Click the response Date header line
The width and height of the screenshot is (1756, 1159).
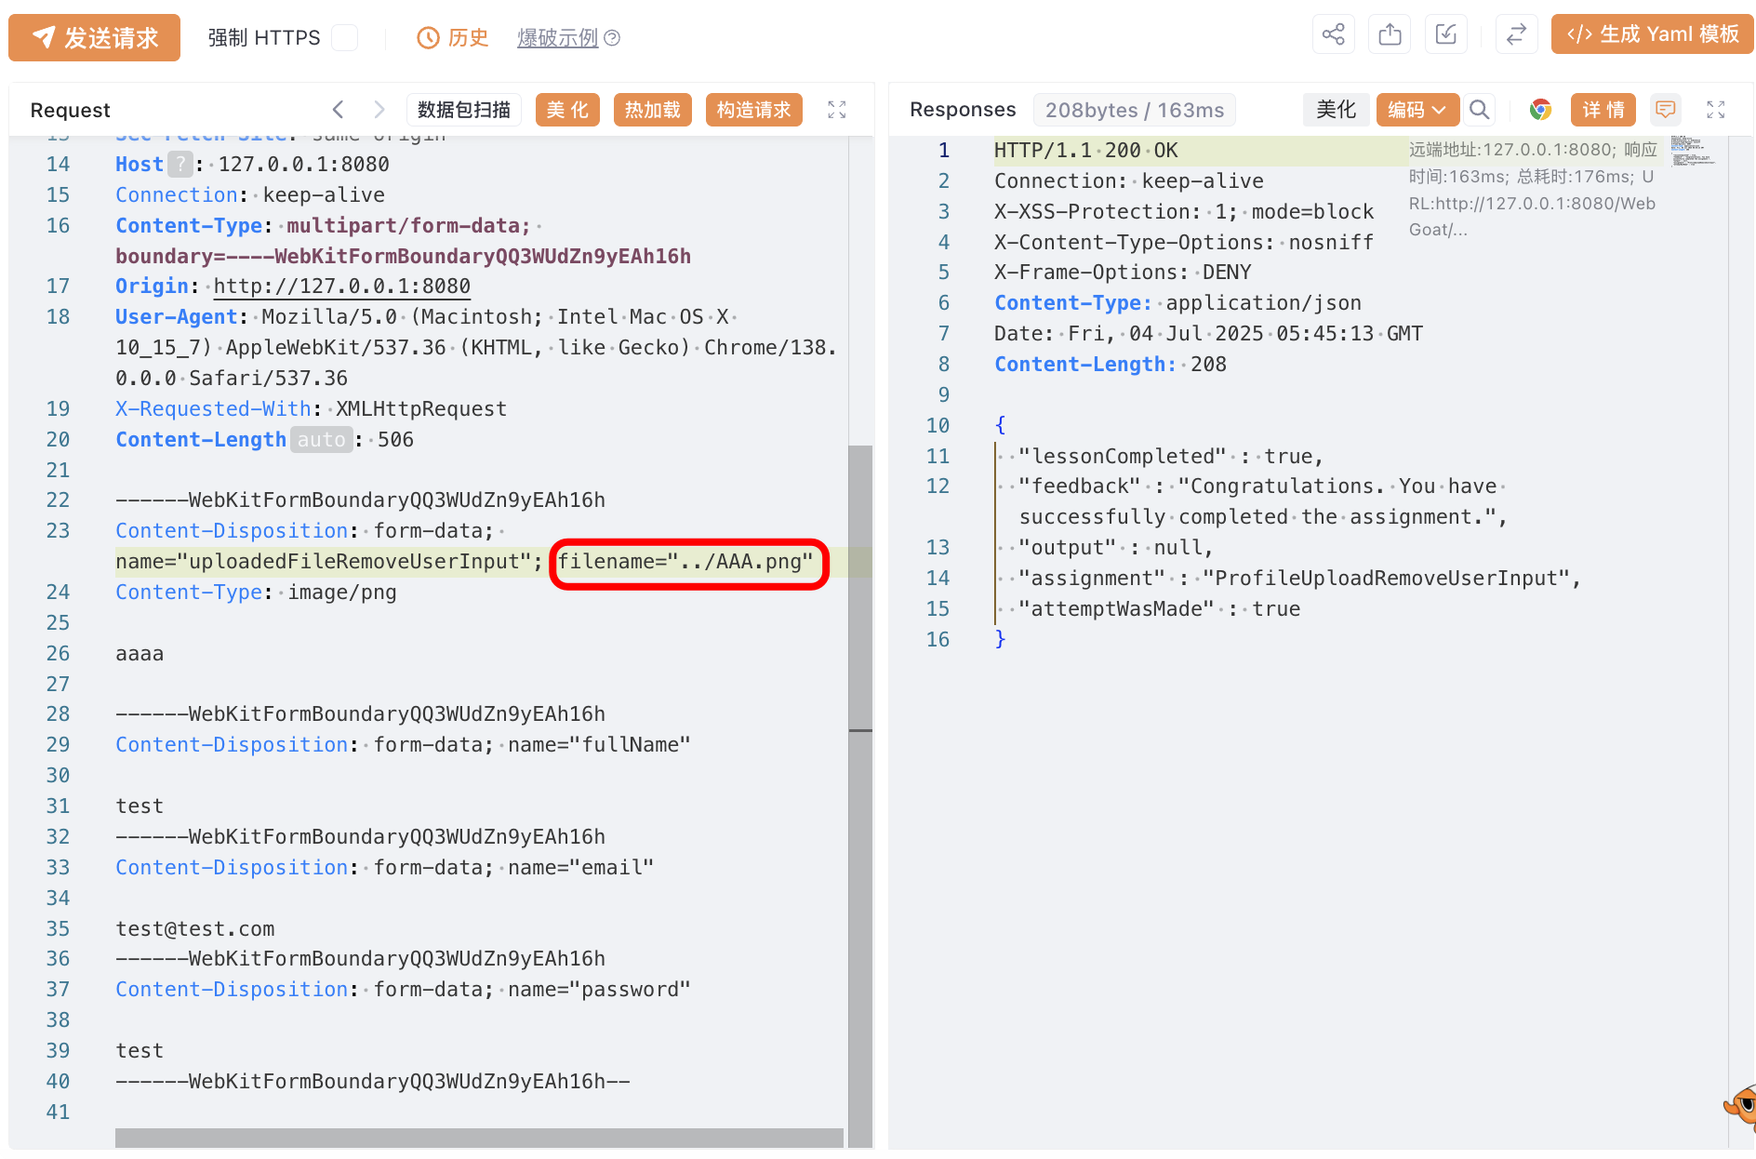click(1208, 334)
